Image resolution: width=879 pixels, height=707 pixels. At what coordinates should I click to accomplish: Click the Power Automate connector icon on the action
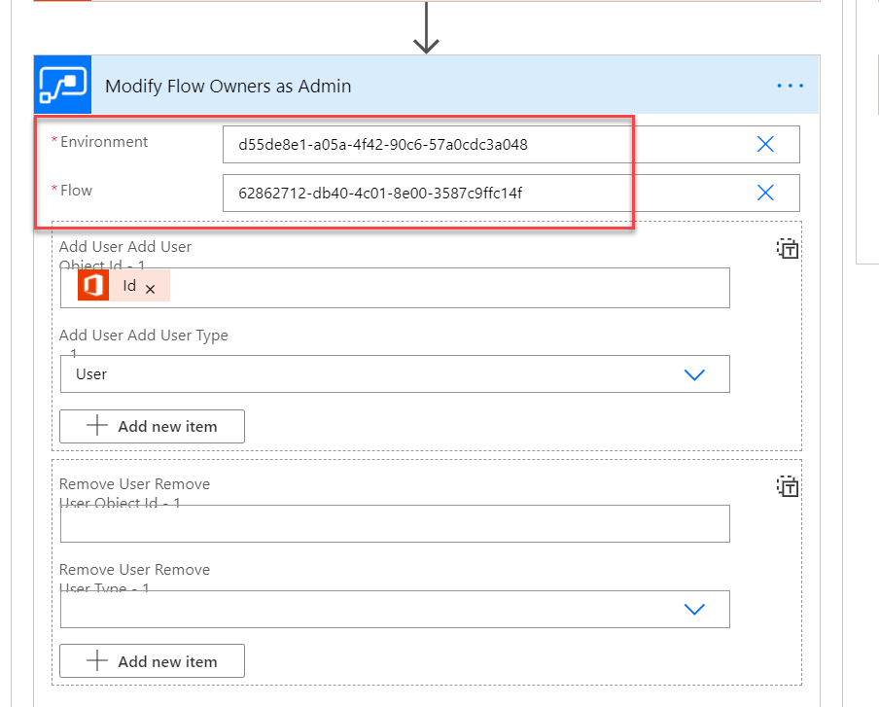click(61, 85)
